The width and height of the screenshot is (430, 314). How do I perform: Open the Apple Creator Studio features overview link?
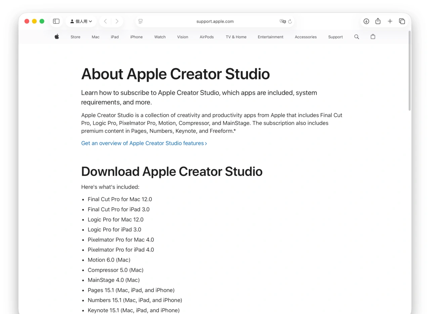click(x=142, y=143)
